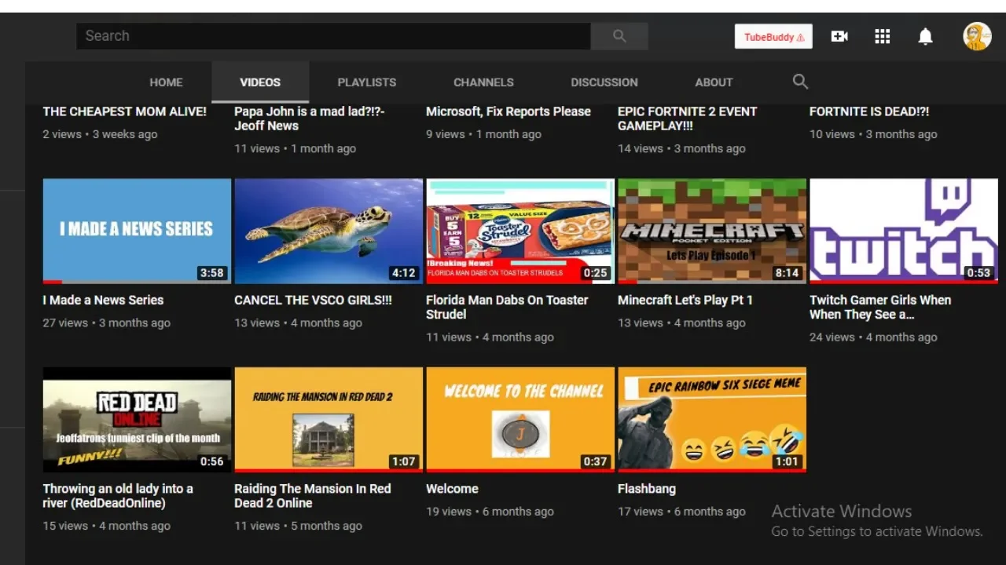The image size is (1006, 565).
Task: Click '27 views • 3 months ago' text
Action: pyautogui.click(x=106, y=323)
